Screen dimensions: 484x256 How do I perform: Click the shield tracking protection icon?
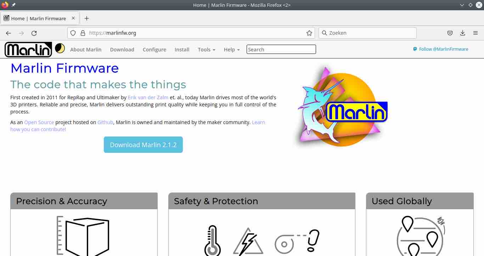tap(73, 33)
